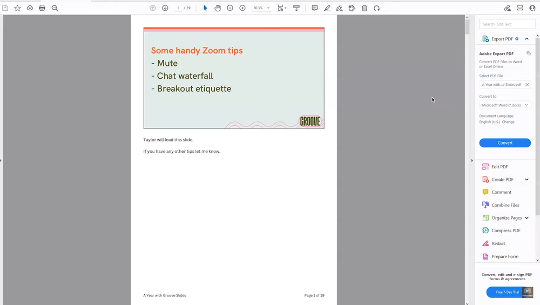
Task: Delete using the trash icon
Action: point(364,8)
